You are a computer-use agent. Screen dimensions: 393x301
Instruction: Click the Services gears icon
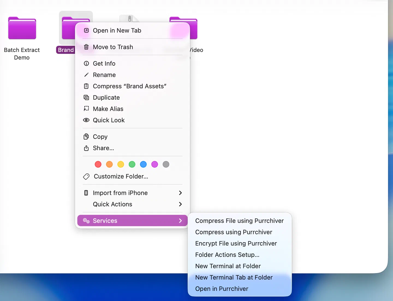pyautogui.click(x=86, y=221)
